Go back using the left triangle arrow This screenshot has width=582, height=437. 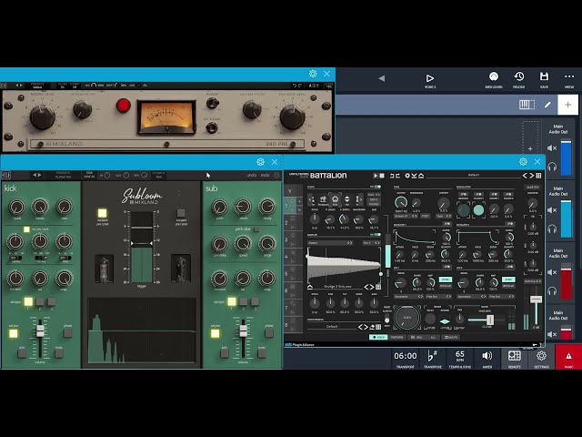[381, 78]
